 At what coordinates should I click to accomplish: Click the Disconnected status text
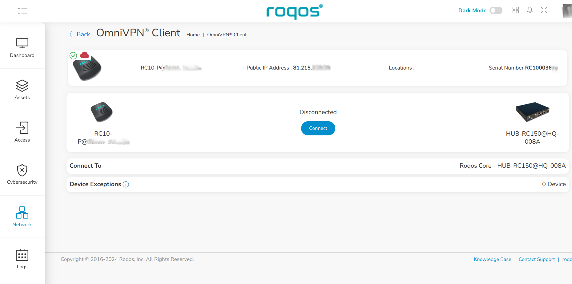tap(318, 112)
